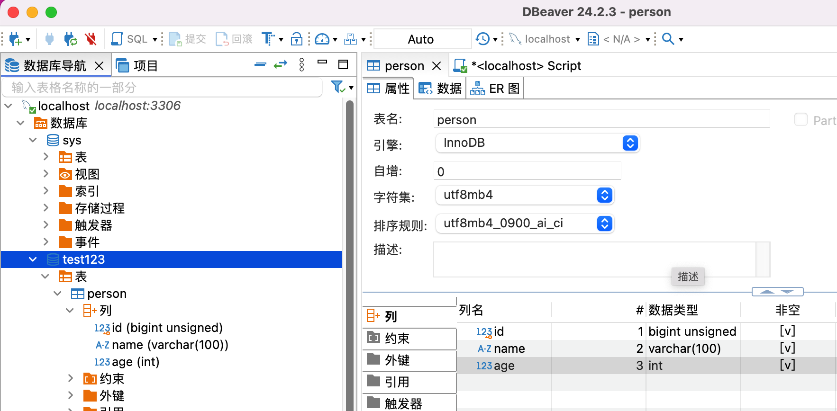The image size is (837, 411).
Task: Click the lock icon in toolbar
Action: [x=297, y=39]
